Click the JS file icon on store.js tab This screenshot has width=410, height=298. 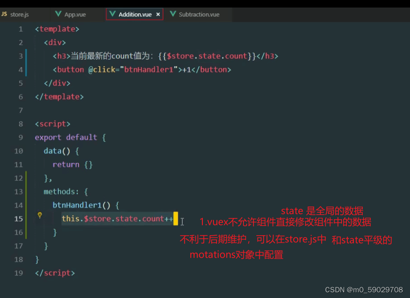[4, 14]
